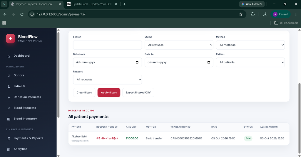Click the TRANSACTION ID column header

[x=180, y=127]
